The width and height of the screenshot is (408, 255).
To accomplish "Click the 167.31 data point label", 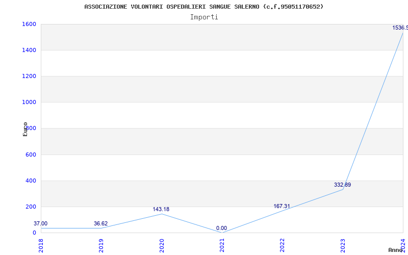I will (x=282, y=206).
